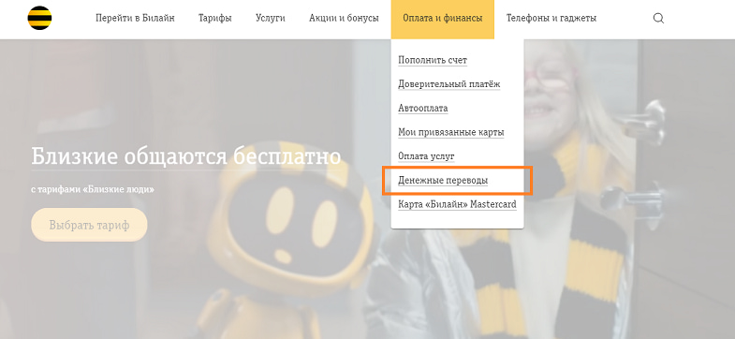Open the Перейти в Билайн menu
Viewport: 735px width, 339px height.
click(135, 19)
